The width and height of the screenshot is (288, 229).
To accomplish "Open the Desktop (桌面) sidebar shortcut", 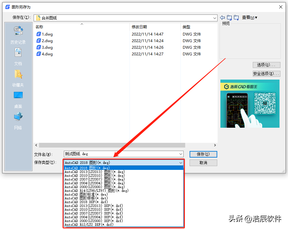I will 18,100.
